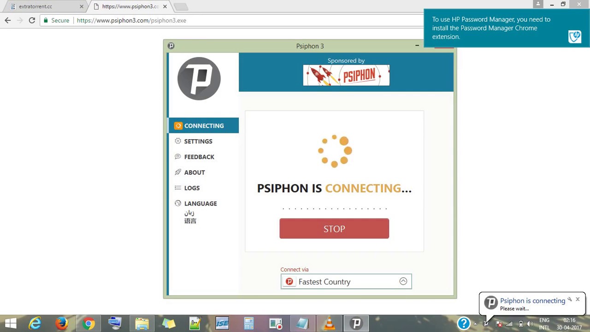Open the Fastest Country connect via dropdown
Image resolution: width=590 pixels, height=332 pixels.
[346, 282]
